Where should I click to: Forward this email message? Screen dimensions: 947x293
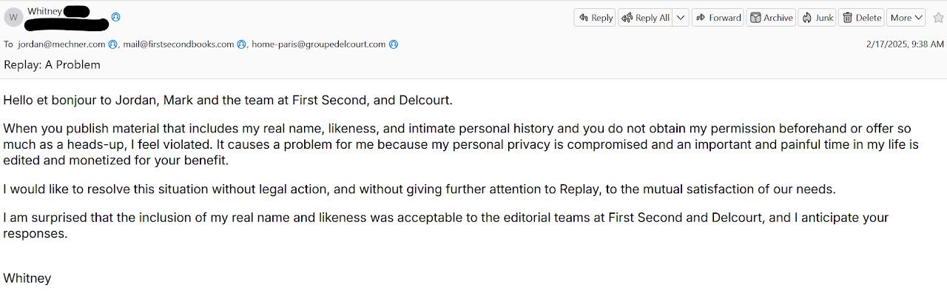718,18
